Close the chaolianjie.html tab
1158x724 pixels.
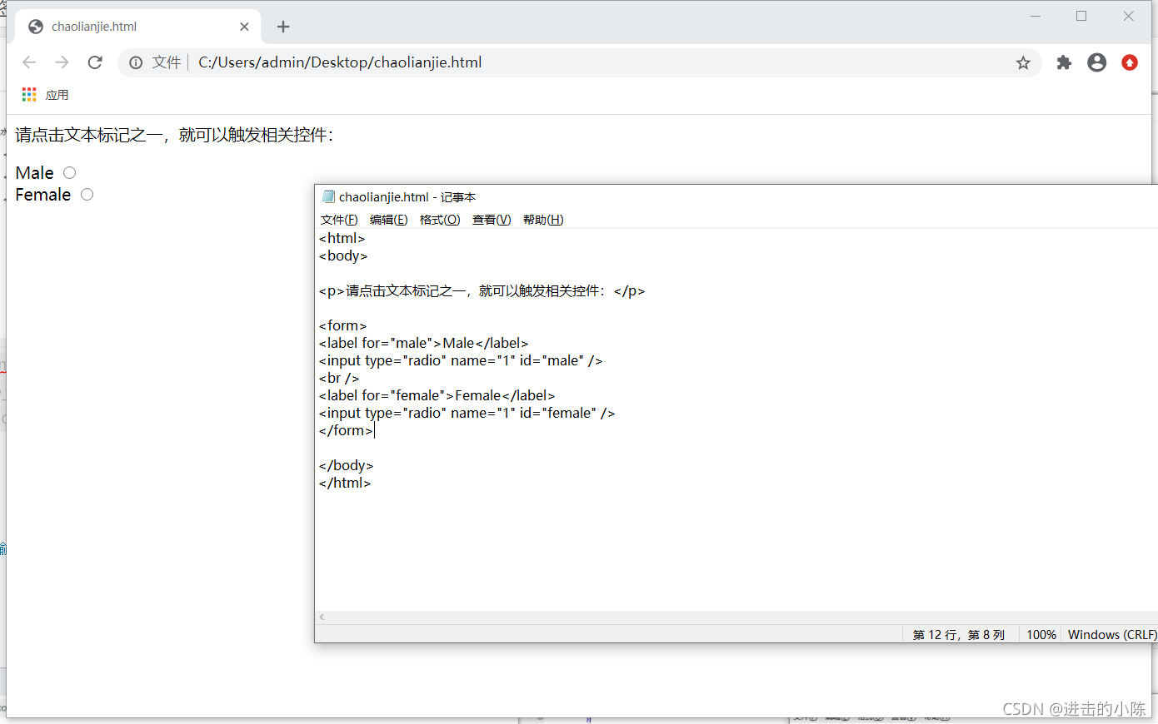coord(244,27)
